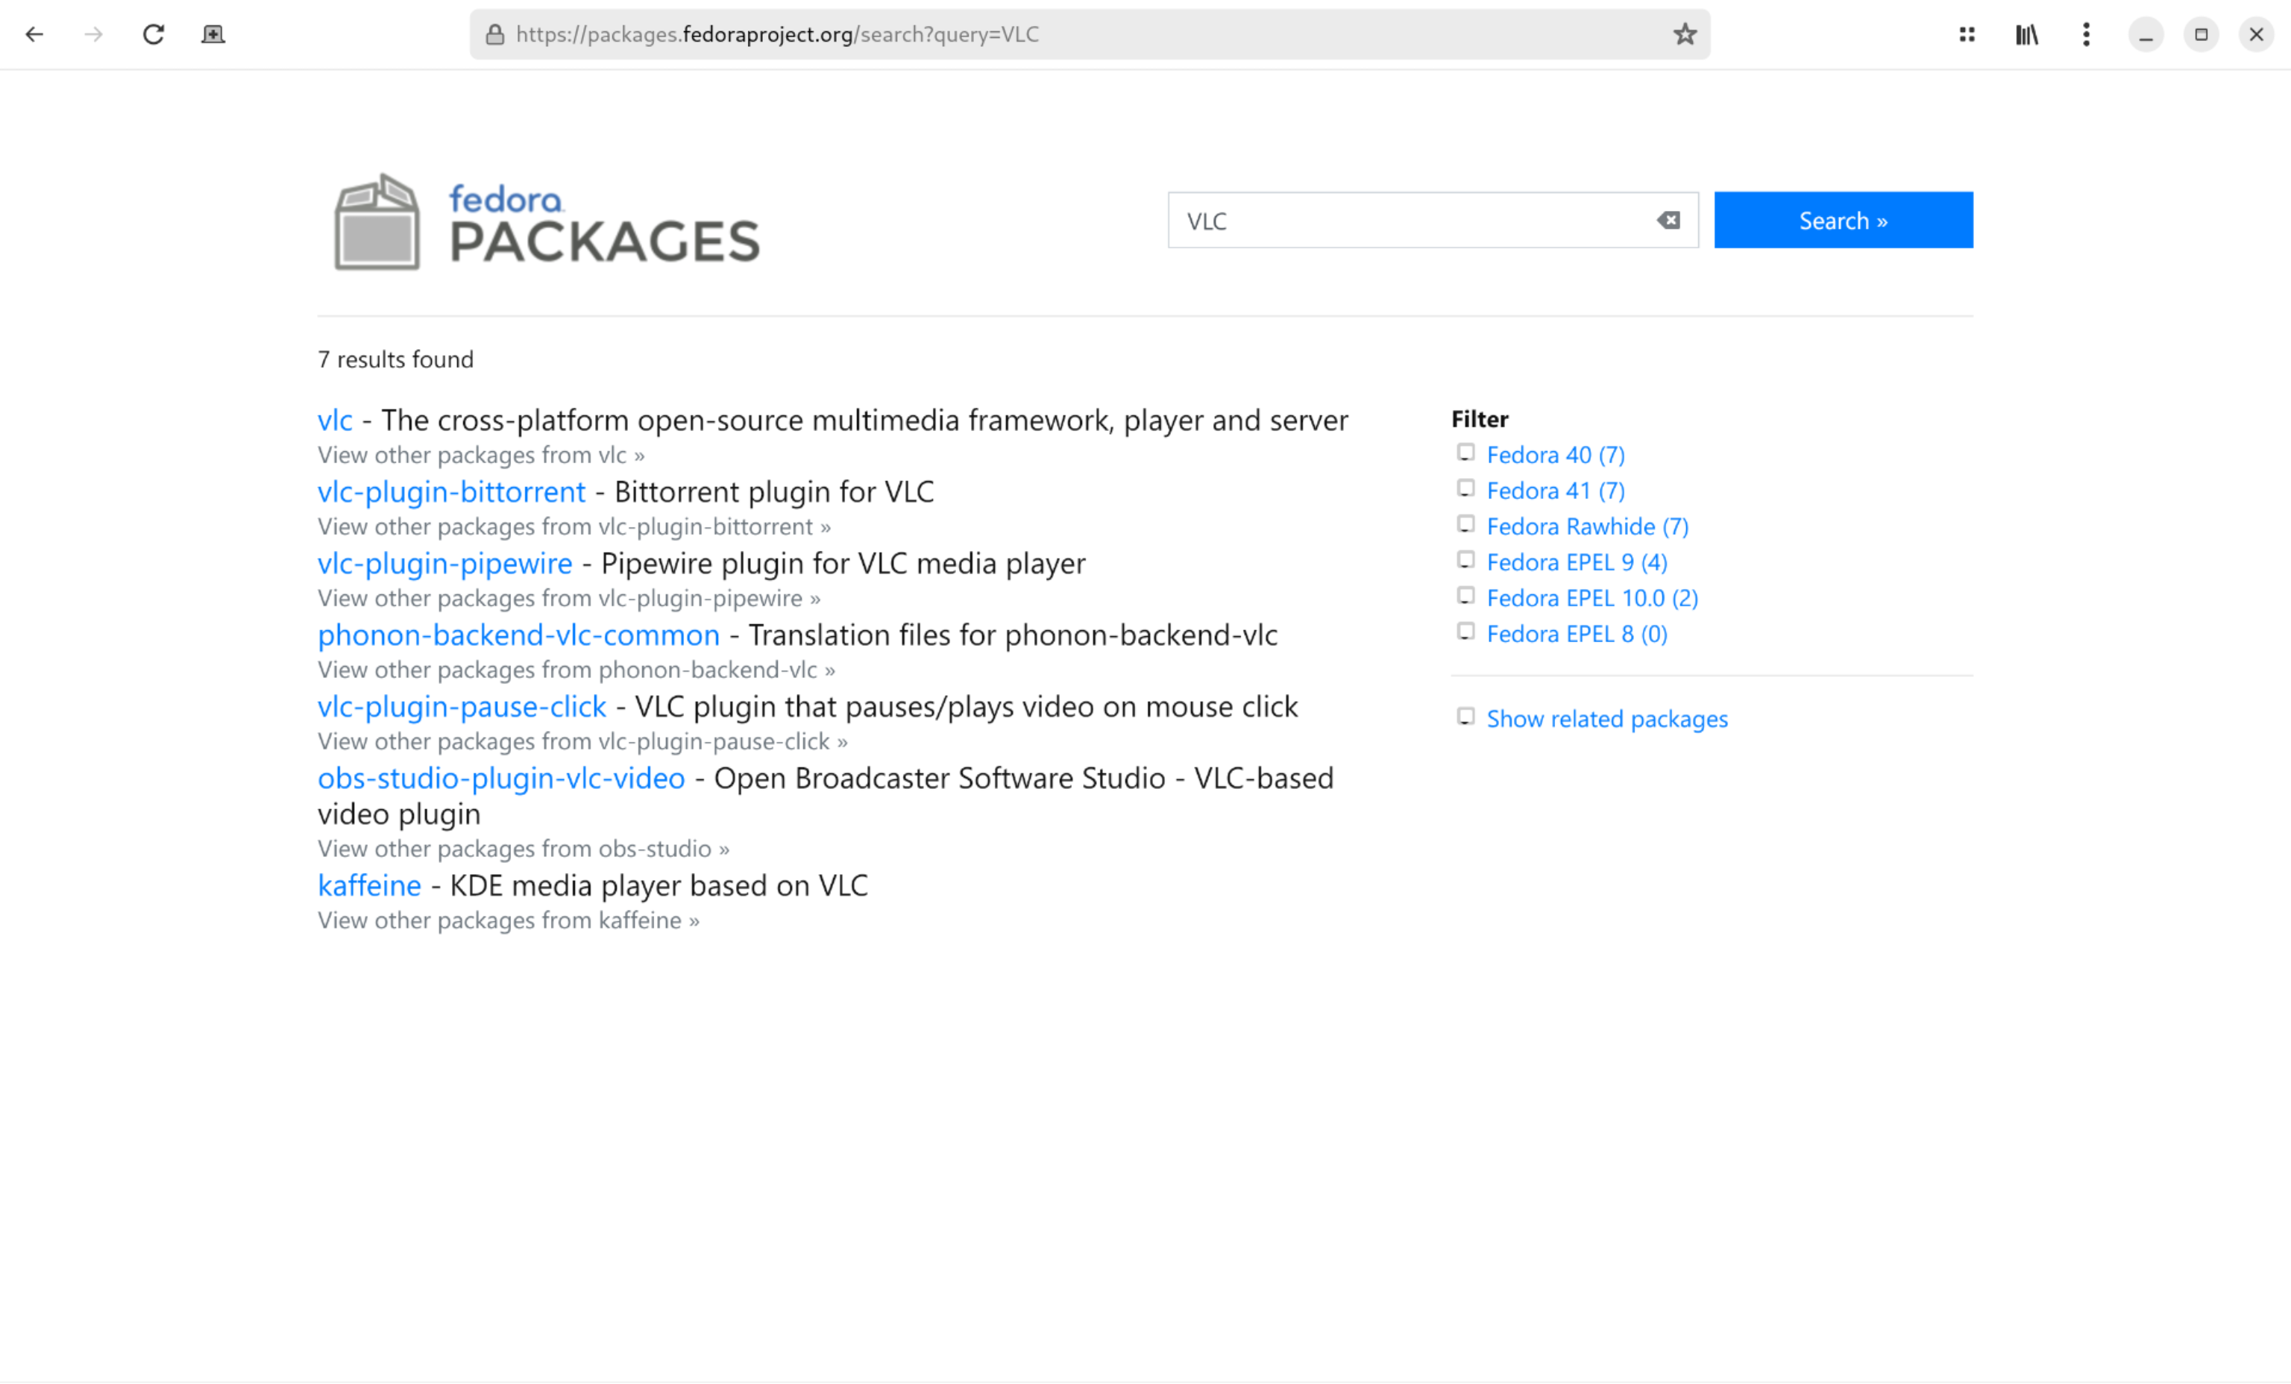Open obs-studio-plugin-vlc-video package
2291x1384 pixels.
coord(500,778)
